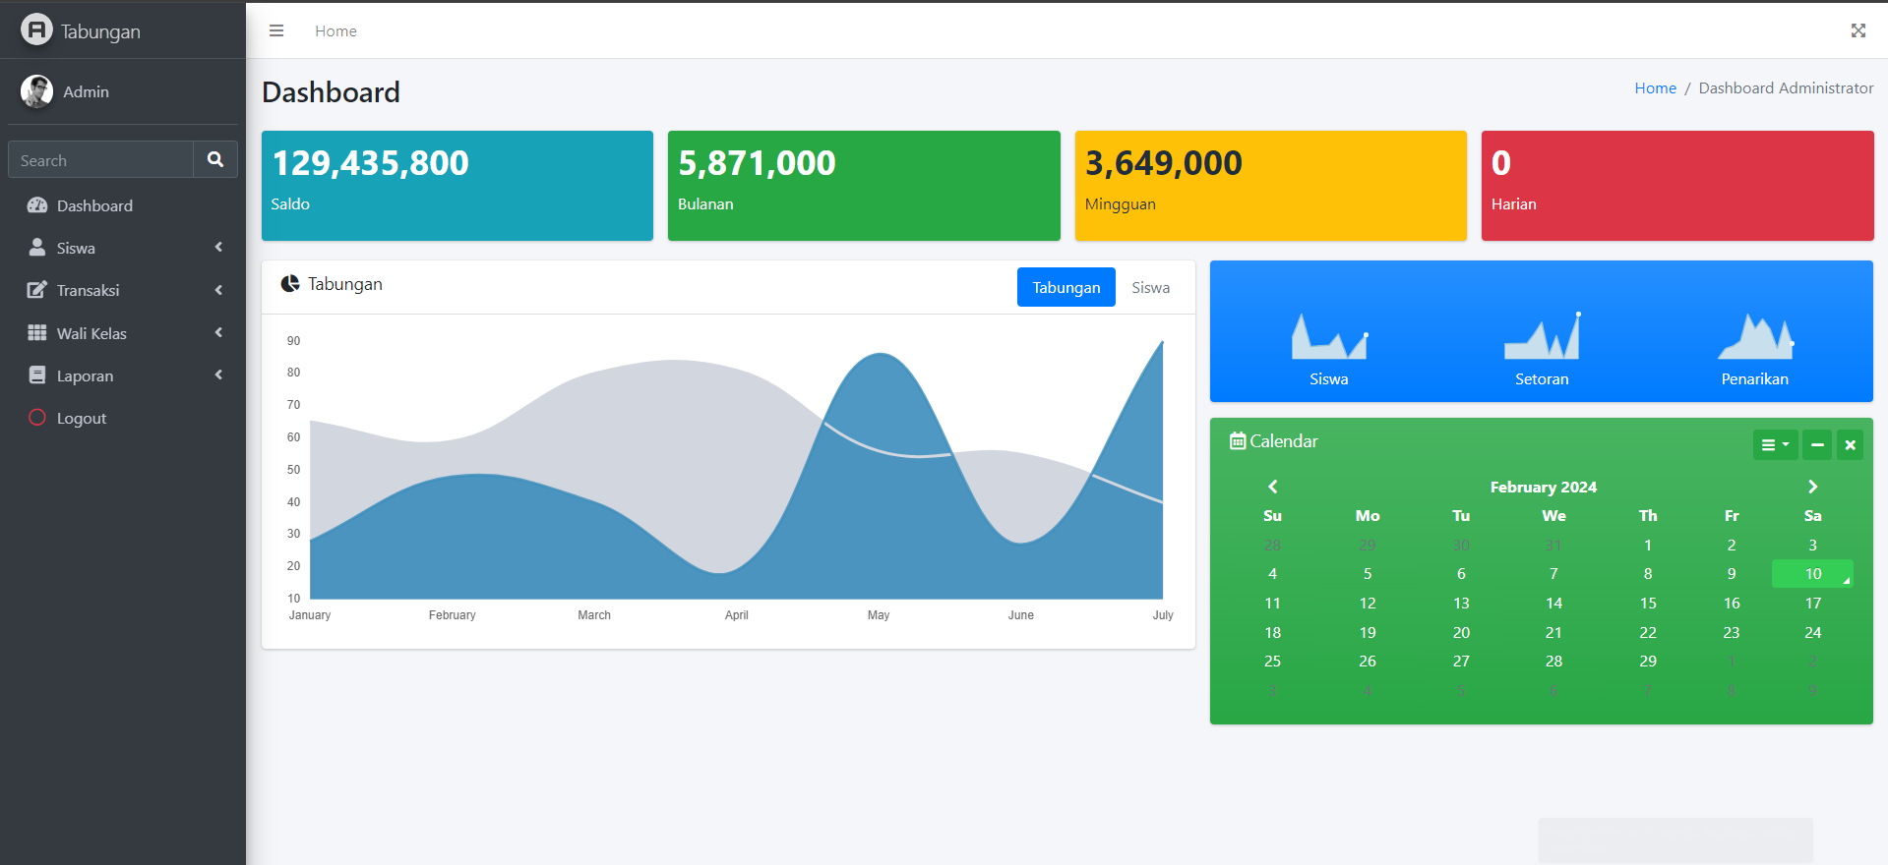Select the Tabungan chart tab
The height and width of the screenshot is (865, 1888).
point(1066,287)
